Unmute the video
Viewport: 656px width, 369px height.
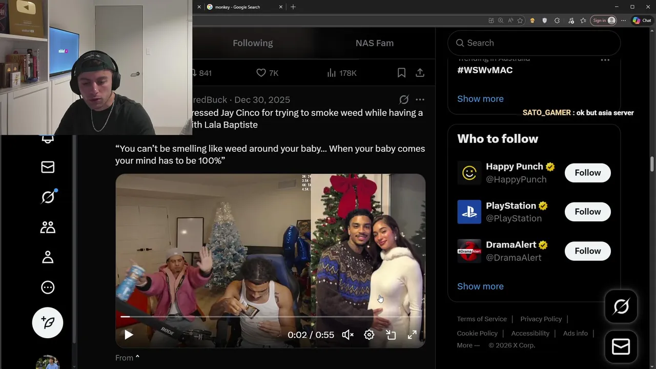(348, 335)
